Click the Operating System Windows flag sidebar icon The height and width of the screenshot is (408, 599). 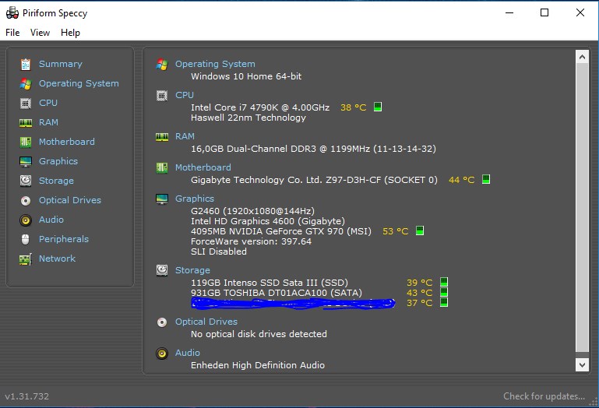point(26,83)
